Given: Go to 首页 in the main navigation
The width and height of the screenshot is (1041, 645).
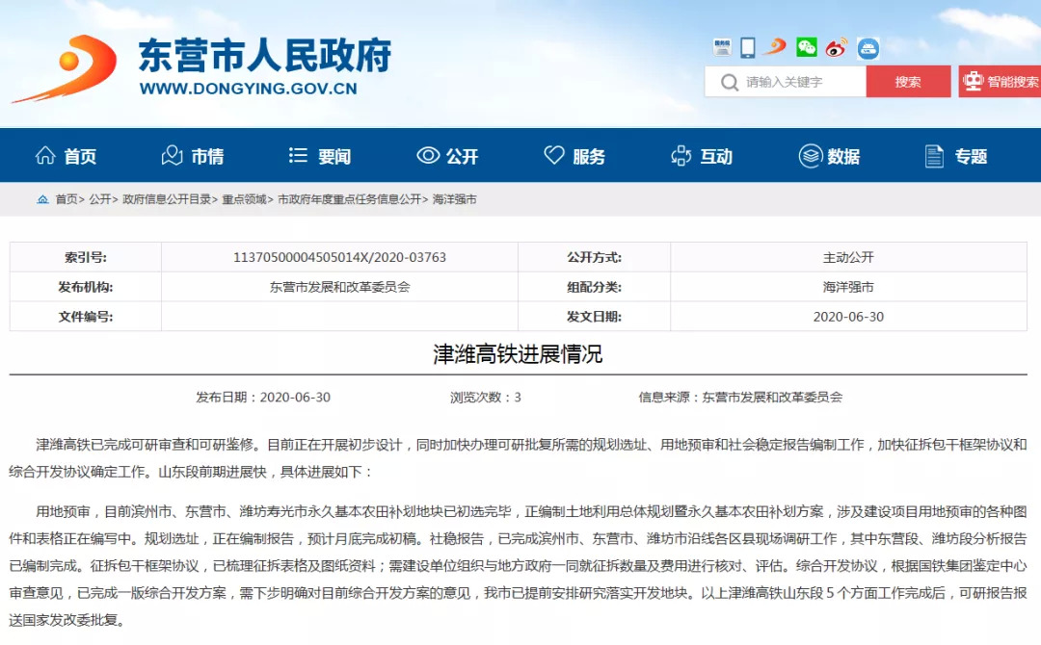Looking at the screenshot, I should pos(66,156).
